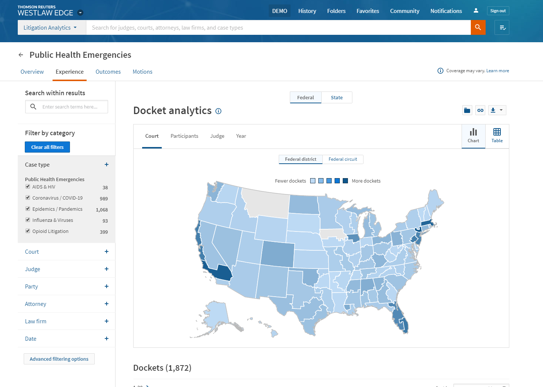Uncheck the AIDS & HIV checkbox
Viewport: 543px width, 387px height.
tap(28, 187)
